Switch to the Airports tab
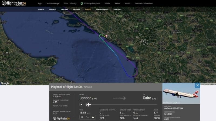Screen dimensions: 216x121 click(52, 9)
